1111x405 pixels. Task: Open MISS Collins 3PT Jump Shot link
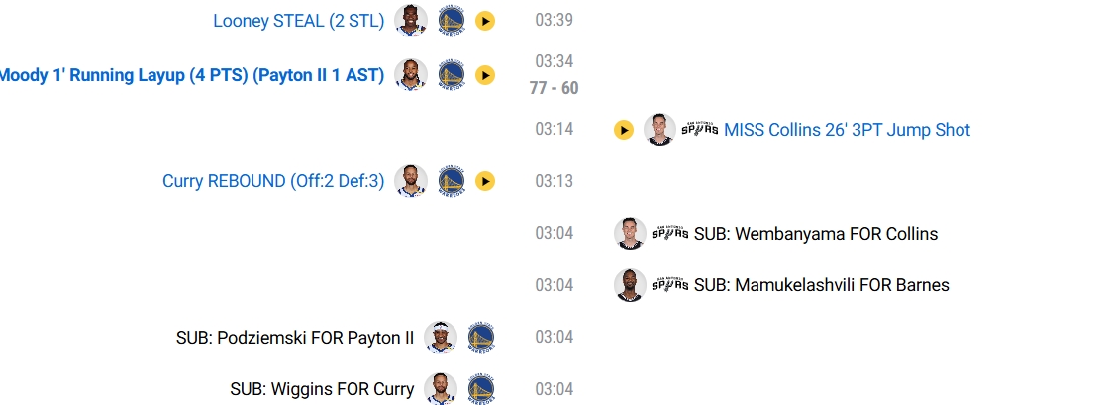click(847, 130)
